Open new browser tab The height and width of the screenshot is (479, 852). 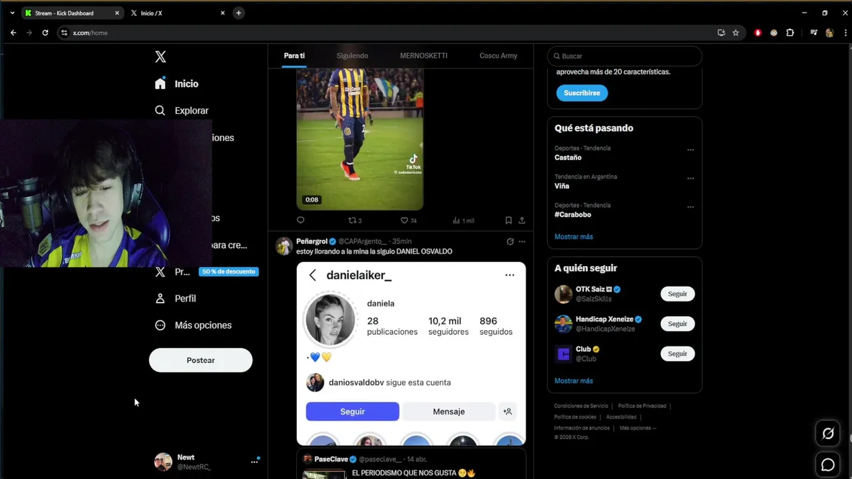pyautogui.click(x=238, y=13)
